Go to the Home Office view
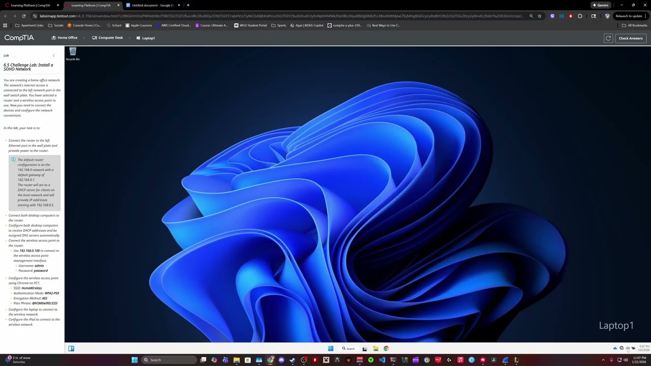Screen dimensions: 651x366 pos(65,38)
